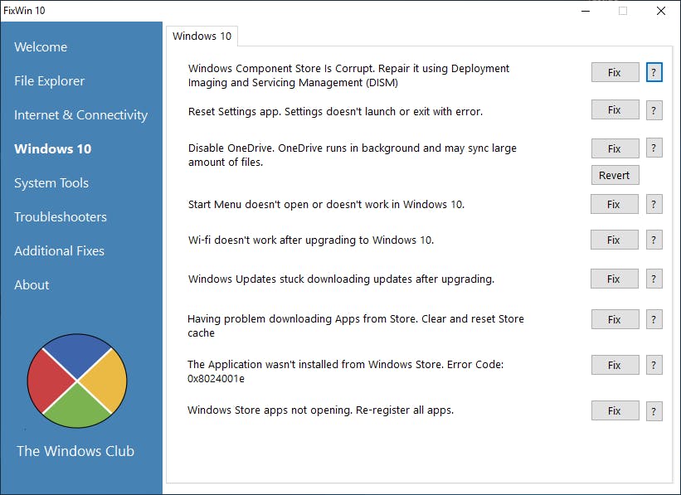Open help for Store cache reset fix
The image size is (681, 495).
(654, 319)
